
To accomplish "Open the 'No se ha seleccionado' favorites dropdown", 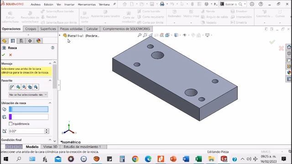I will point(28,95).
